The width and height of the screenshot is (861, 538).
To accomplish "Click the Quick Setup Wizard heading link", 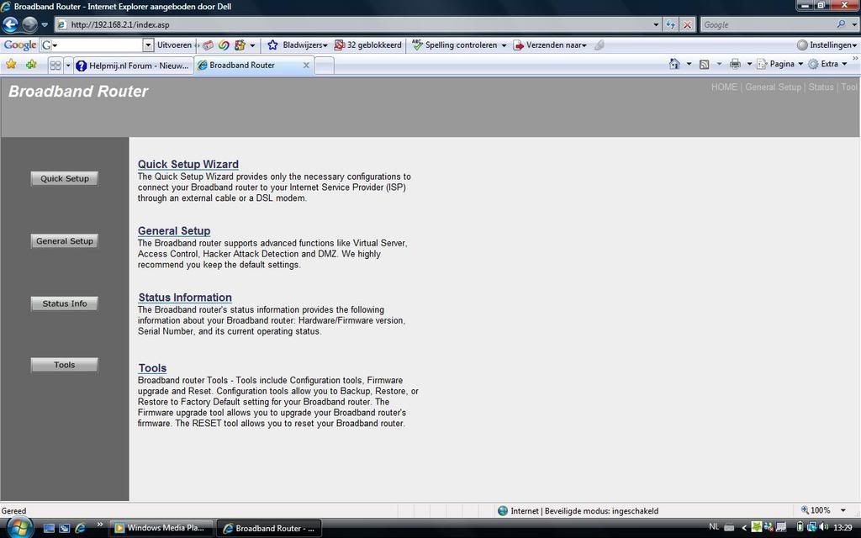I will [x=188, y=164].
